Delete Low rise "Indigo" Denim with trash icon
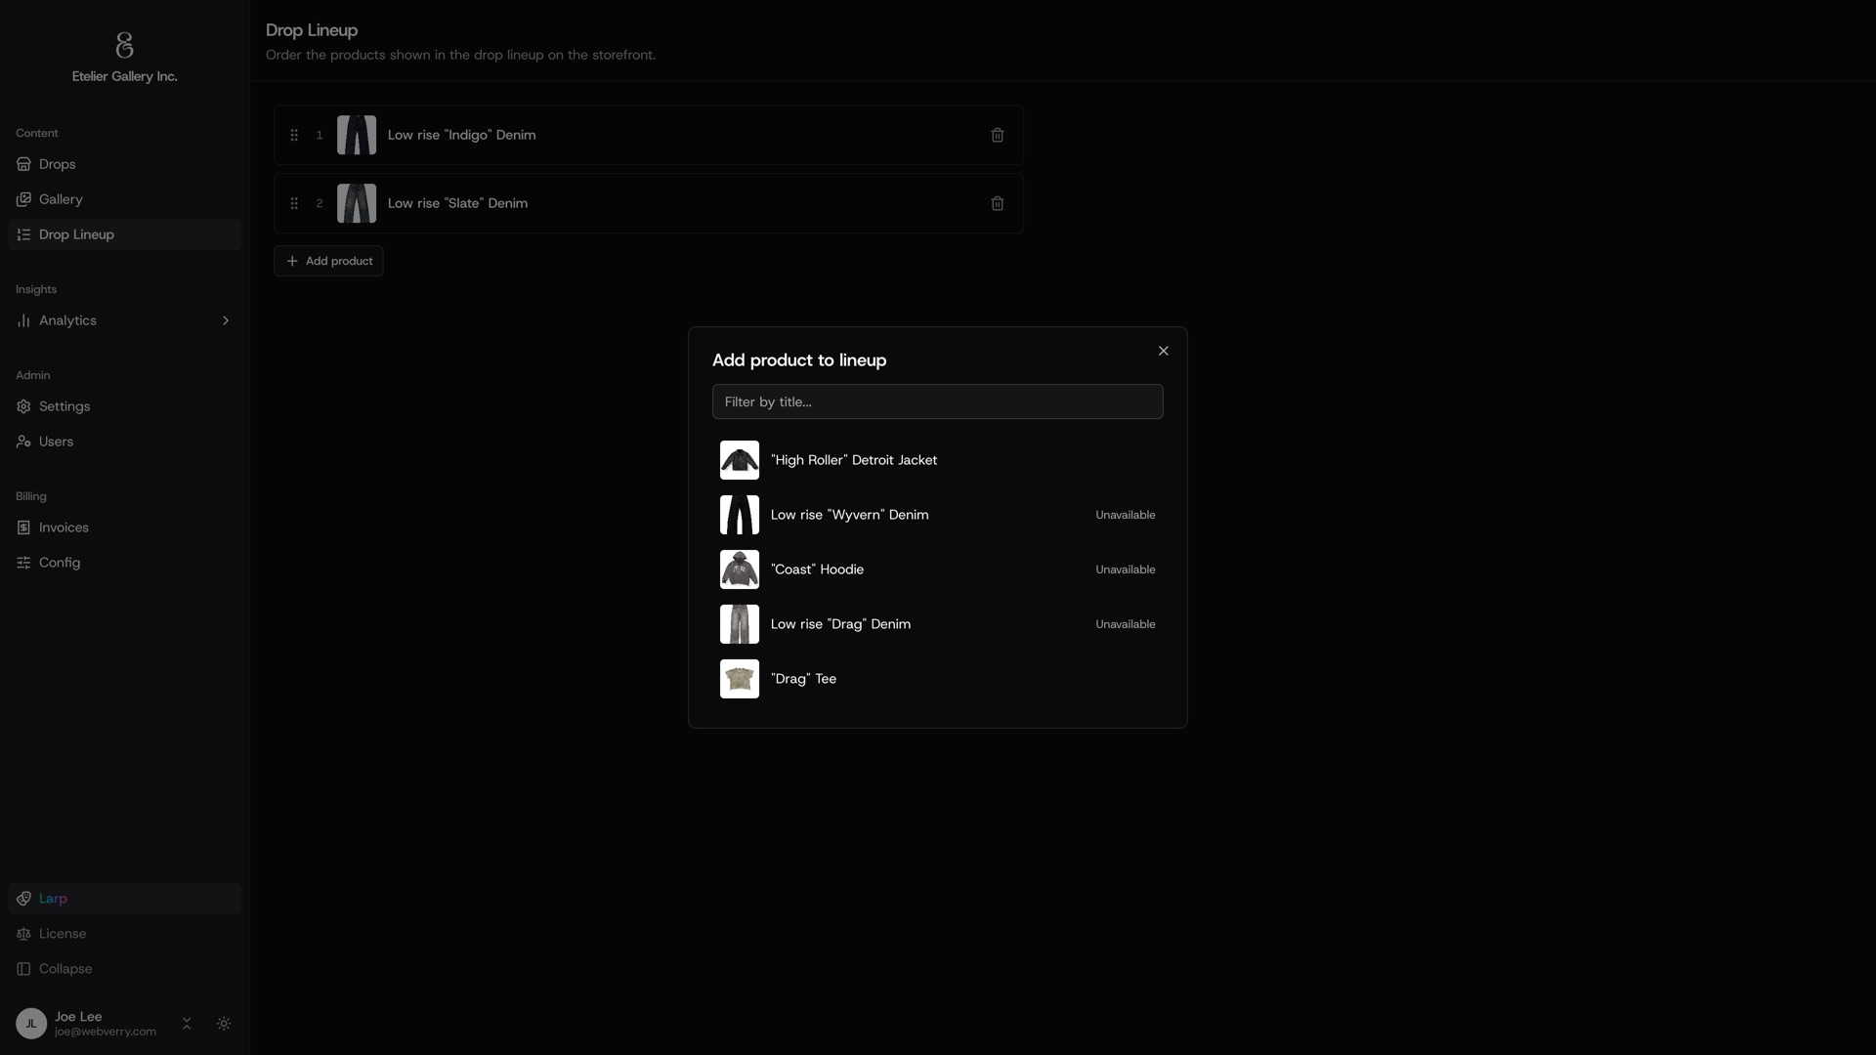 pyautogui.click(x=998, y=135)
